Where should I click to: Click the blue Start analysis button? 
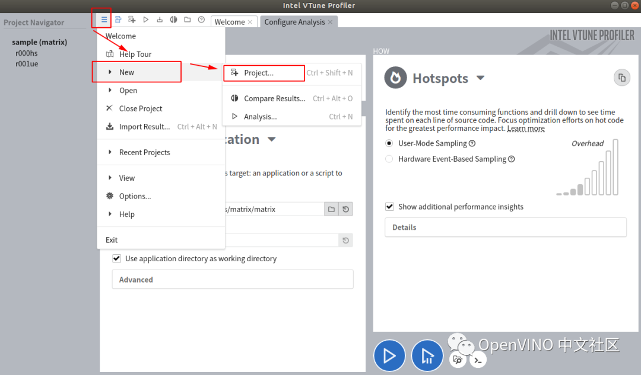click(389, 356)
